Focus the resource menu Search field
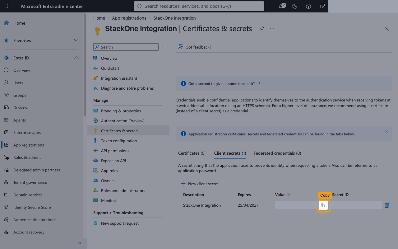 click(x=126, y=47)
